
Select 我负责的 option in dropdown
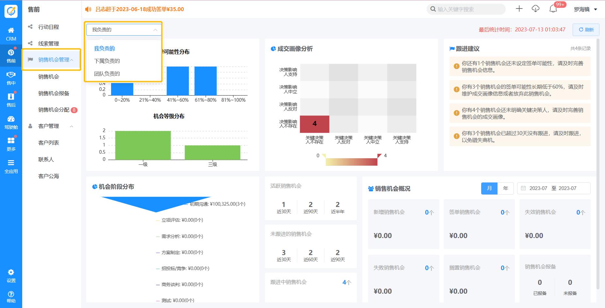[x=104, y=48]
